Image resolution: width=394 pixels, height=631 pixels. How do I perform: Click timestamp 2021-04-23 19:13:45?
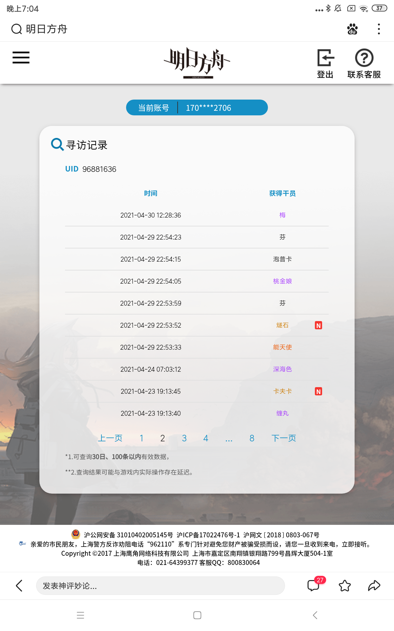(x=151, y=391)
